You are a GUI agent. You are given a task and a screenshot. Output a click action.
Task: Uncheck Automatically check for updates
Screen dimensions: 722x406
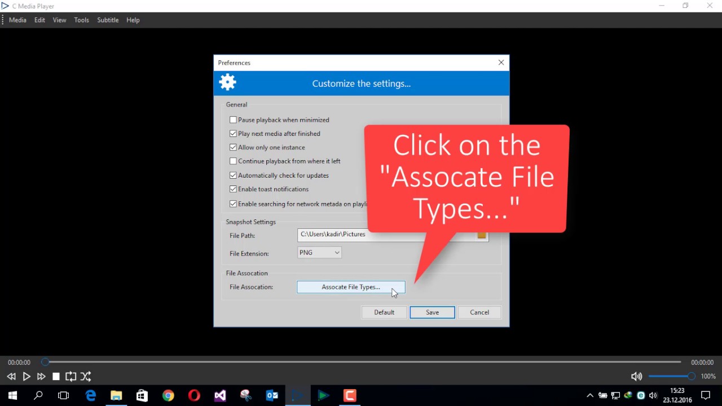pyautogui.click(x=233, y=175)
